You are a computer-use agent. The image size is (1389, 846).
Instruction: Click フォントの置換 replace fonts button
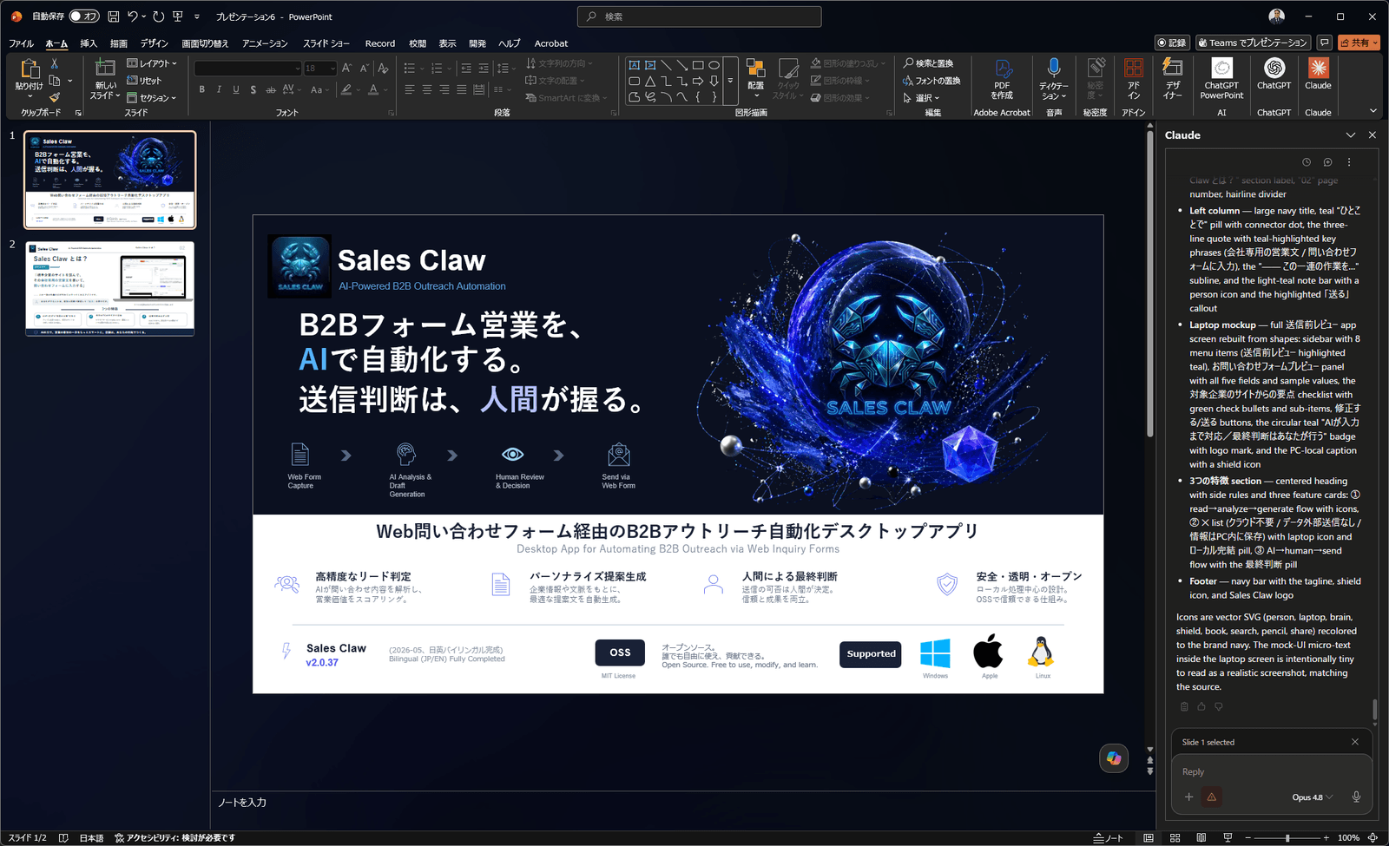tap(931, 81)
